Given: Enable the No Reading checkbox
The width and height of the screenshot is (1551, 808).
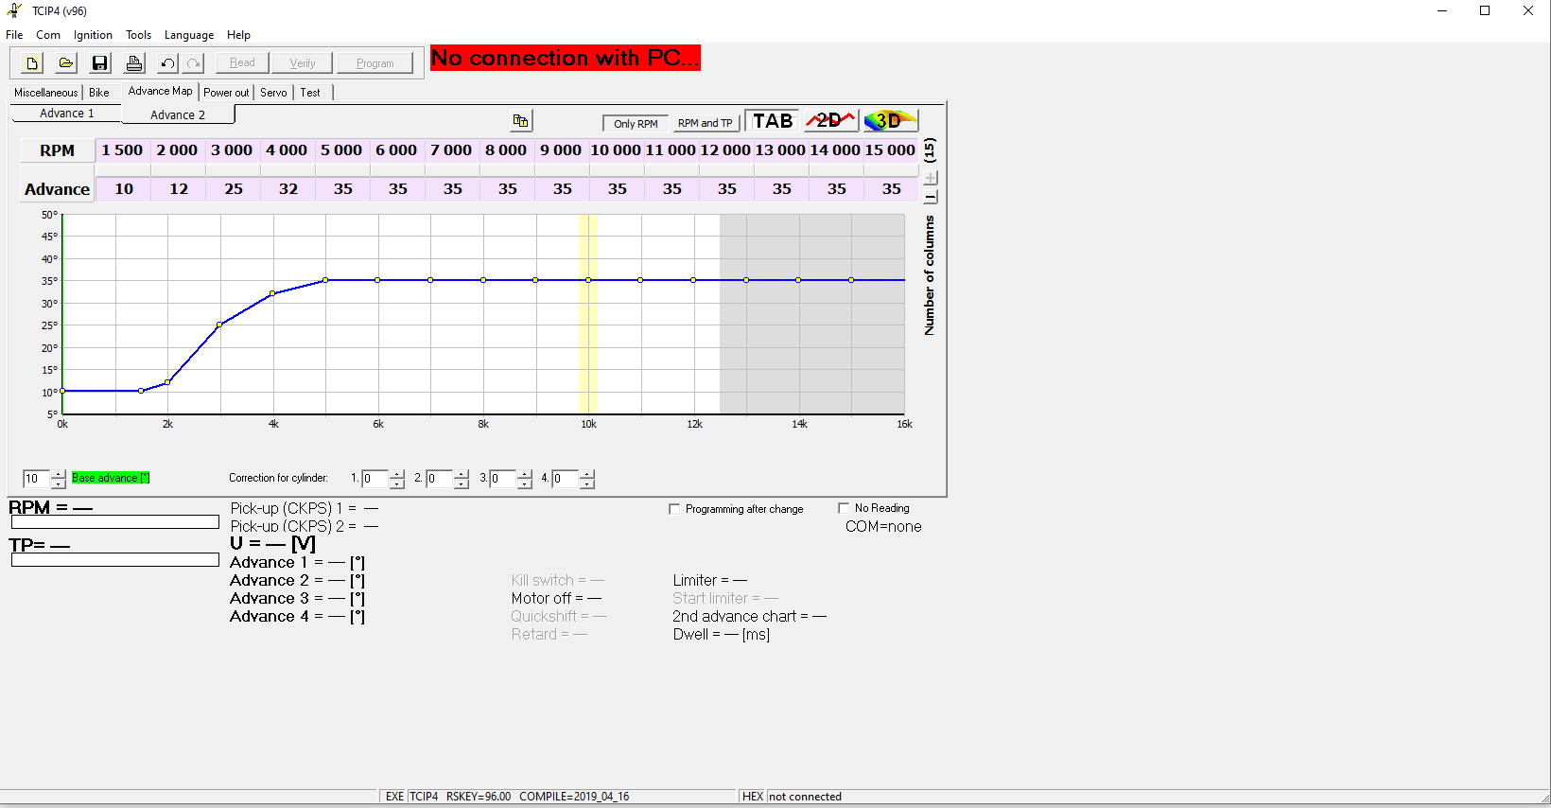Looking at the screenshot, I should click(844, 508).
